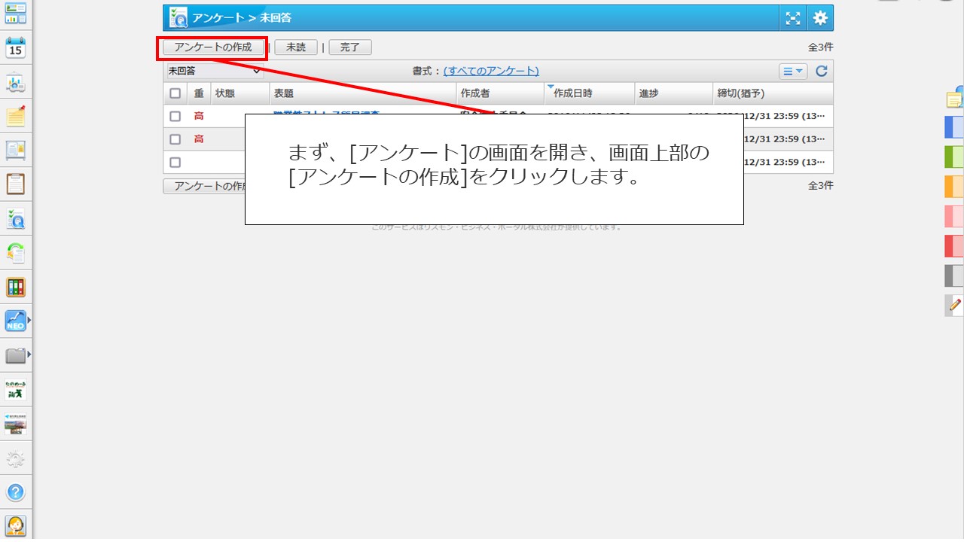The width and height of the screenshot is (964, 542).
Task: Tick the checkbox of the second 高 row
Action: (x=175, y=139)
